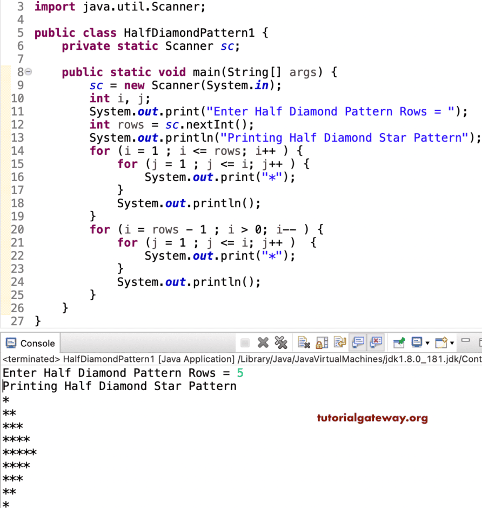This screenshot has height=508, width=482.
Task: Place cursor on the Printing Half Diamond output line
Action: click(119, 386)
